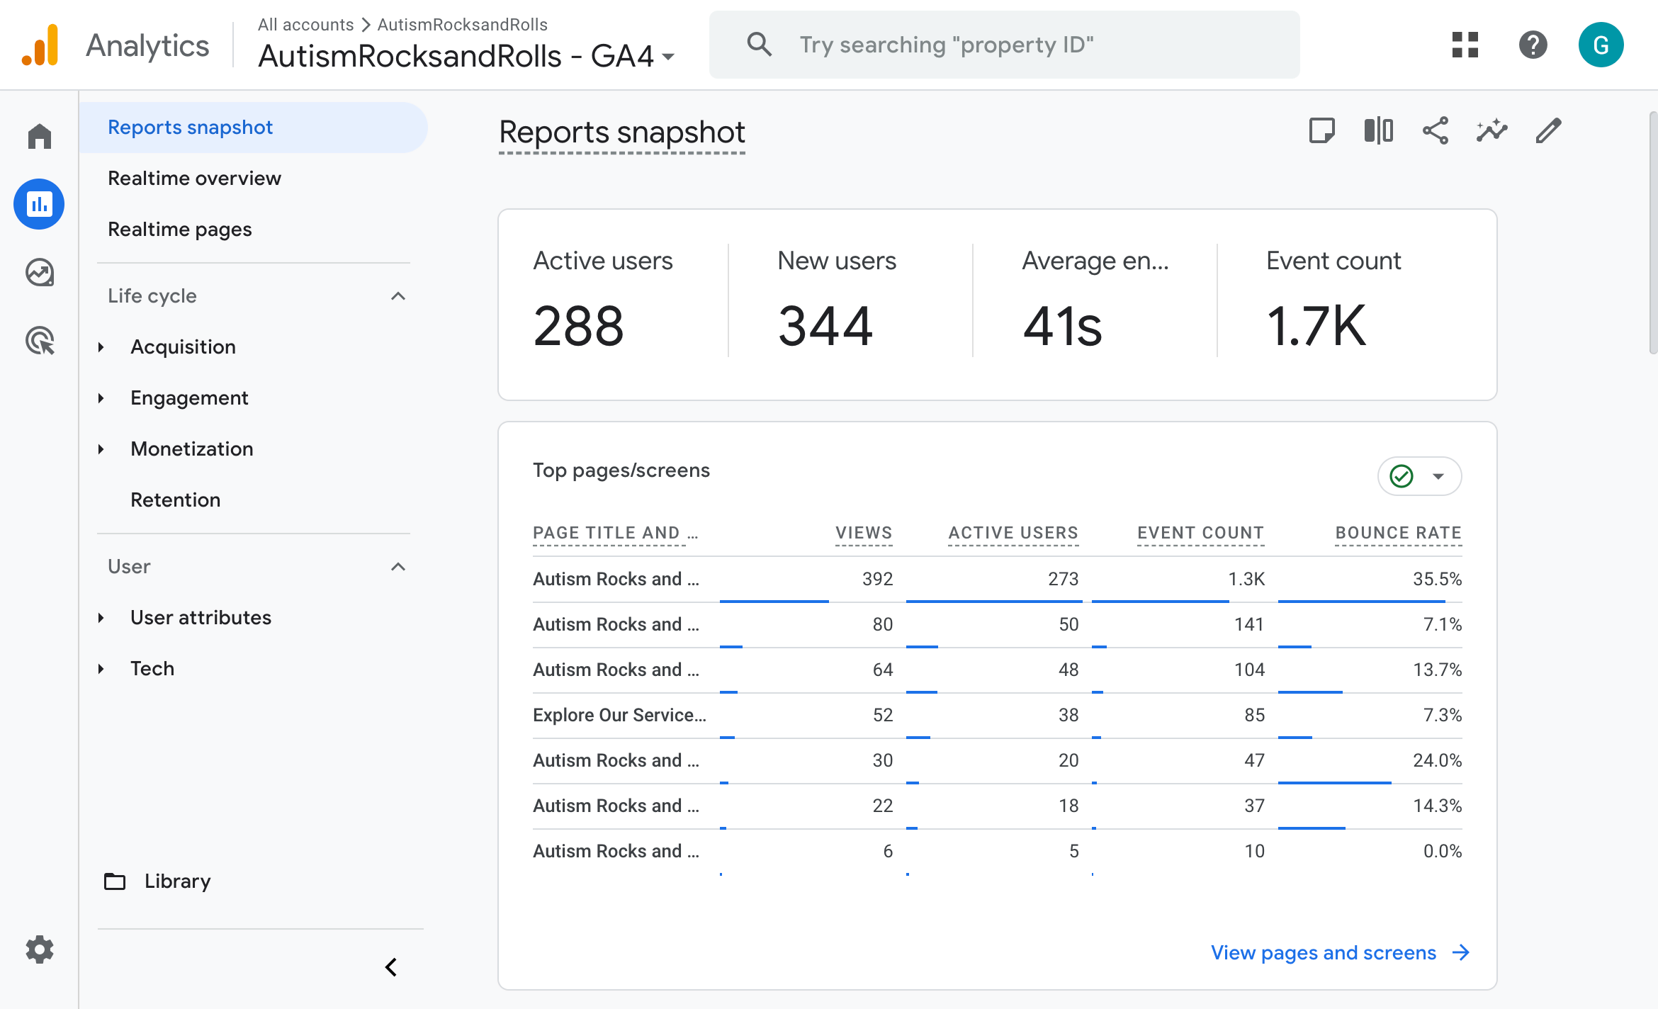Expand the Monetization triangle
1658x1009 pixels.
pos(101,449)
